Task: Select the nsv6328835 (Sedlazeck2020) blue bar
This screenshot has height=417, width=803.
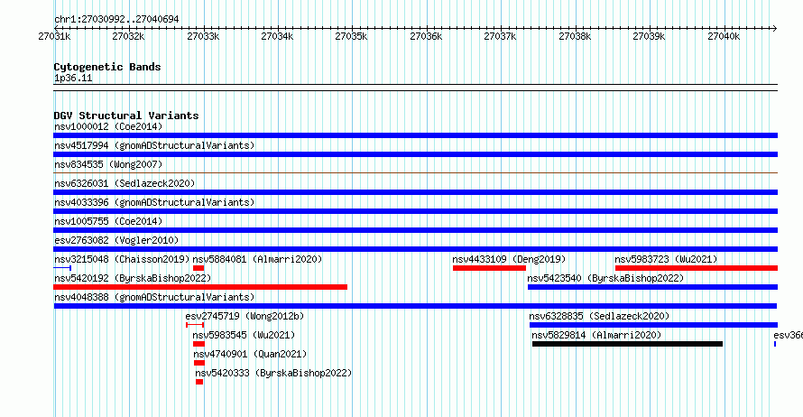Action: 653,325
